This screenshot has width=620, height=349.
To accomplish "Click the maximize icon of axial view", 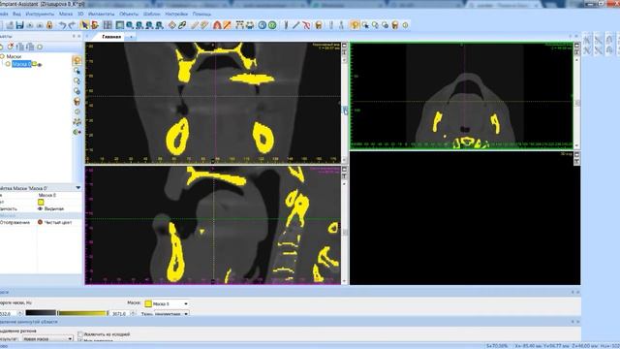I will [577, 46].
